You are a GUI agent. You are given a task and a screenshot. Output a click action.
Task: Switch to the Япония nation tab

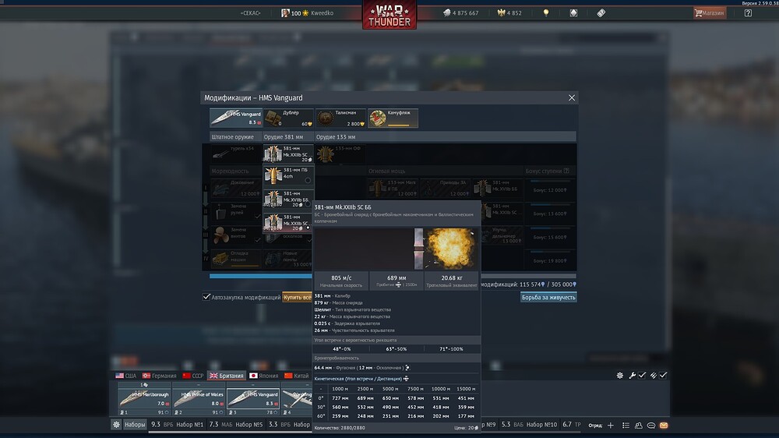(x=264, y=376)
